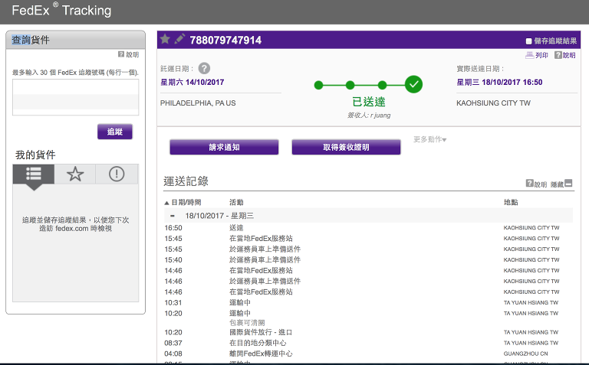Select the list view tab under 我的貨件

coord(34,174)
